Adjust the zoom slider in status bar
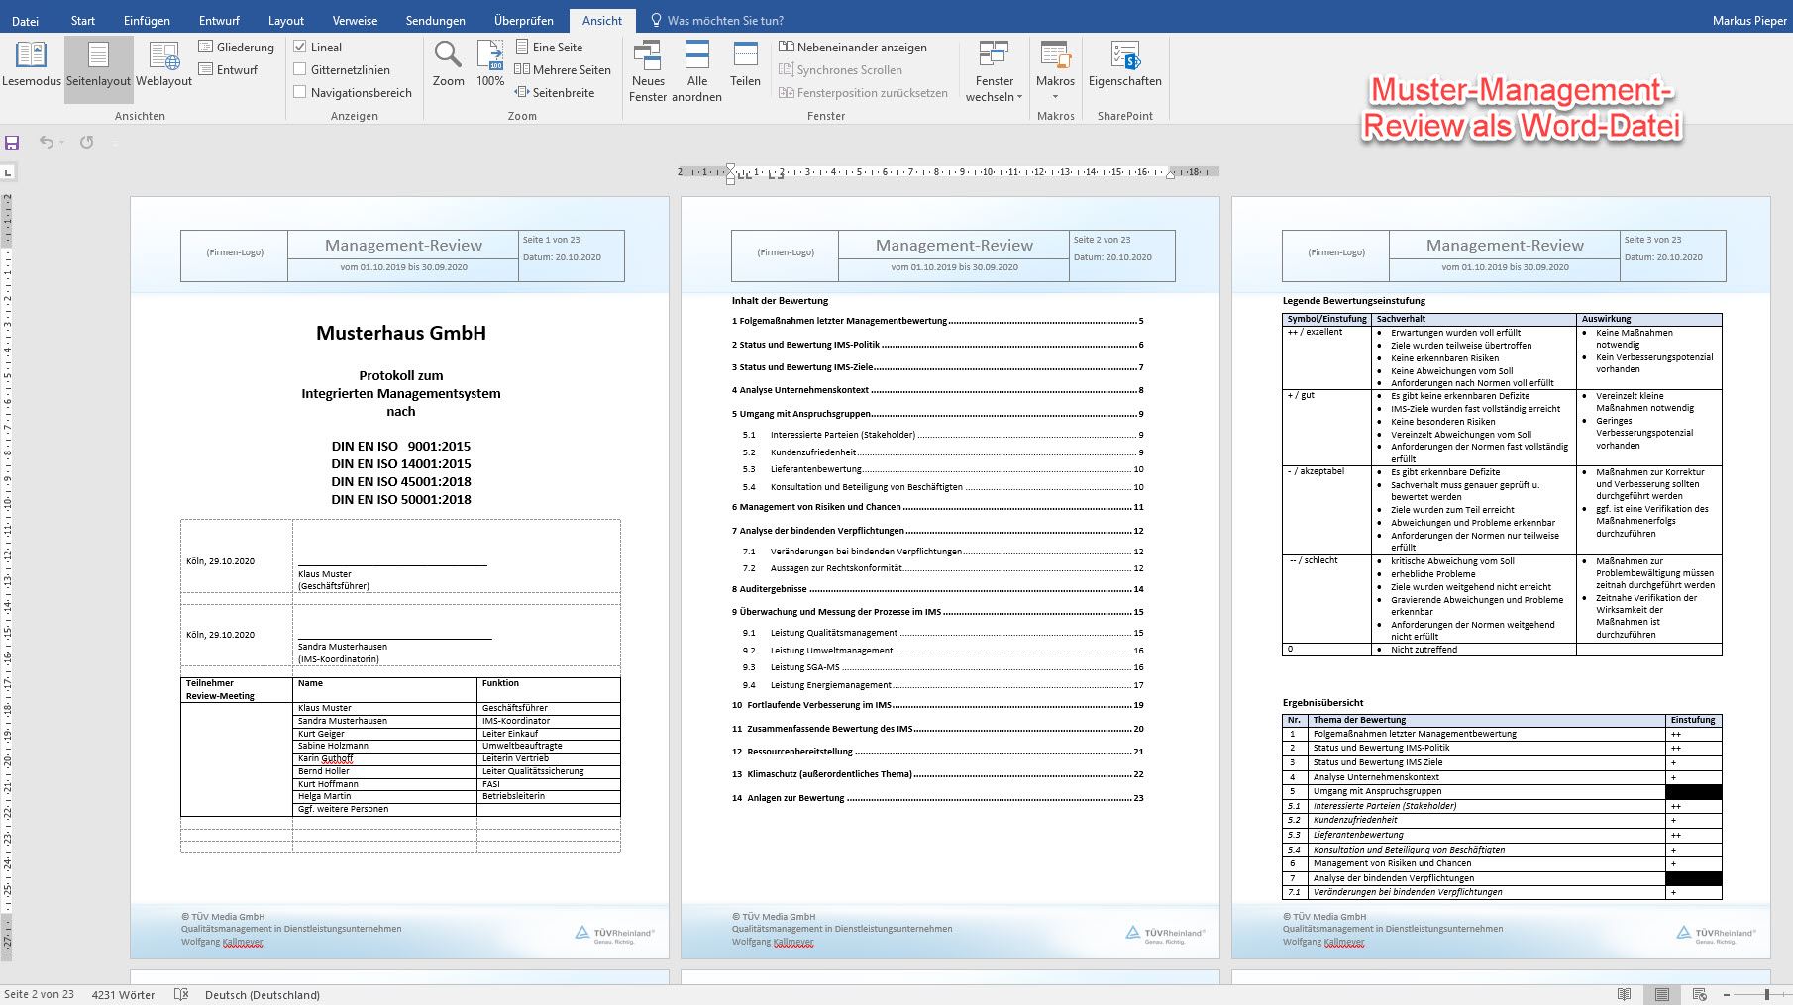Viewport: 1793px width, 1005px height. pos(1766,994)
